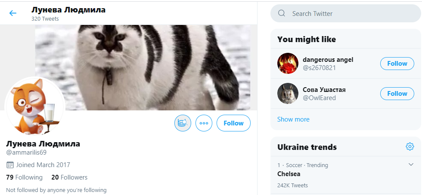This screenshot has width=422, height=195.
Task: Open the three-dot more options menu
Action: point(204,123)
